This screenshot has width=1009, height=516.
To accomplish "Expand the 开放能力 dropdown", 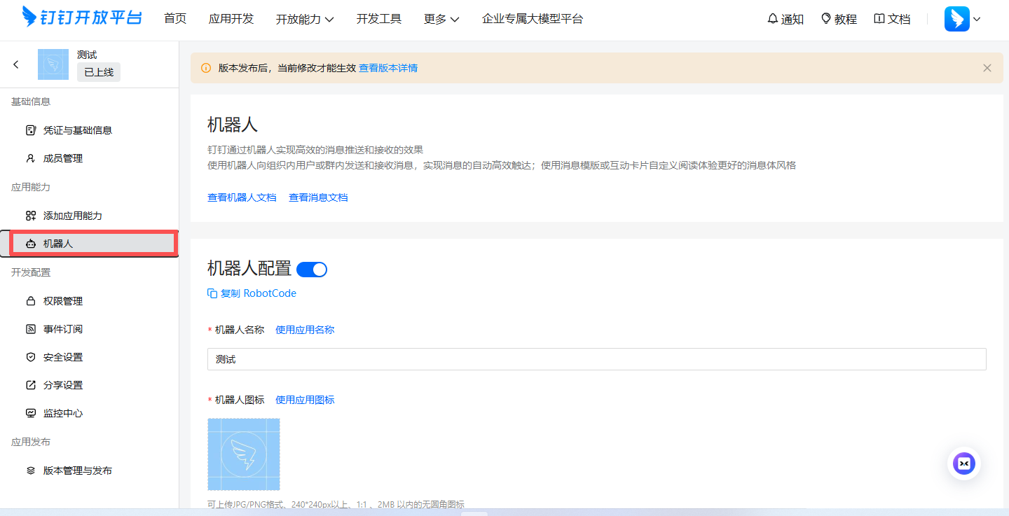I will point(305,19).
